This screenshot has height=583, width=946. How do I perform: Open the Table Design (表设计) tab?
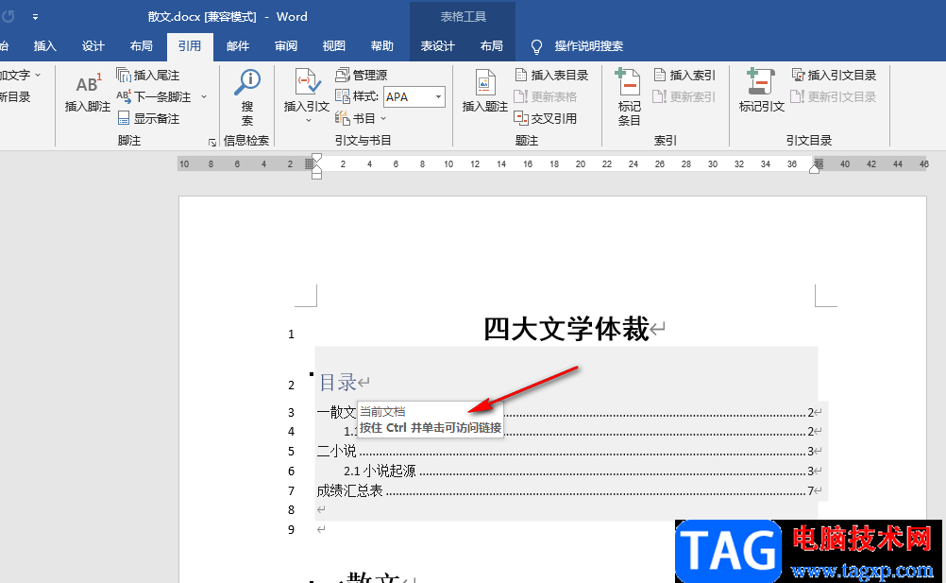click(x=437, y=46)
